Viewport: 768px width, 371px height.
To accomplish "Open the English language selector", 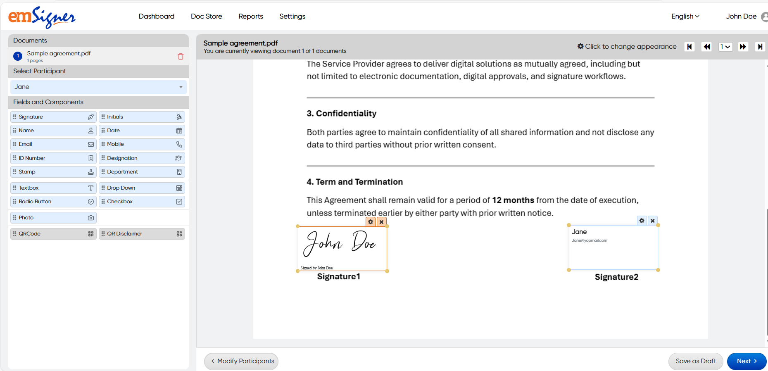I will click(685, 16).
